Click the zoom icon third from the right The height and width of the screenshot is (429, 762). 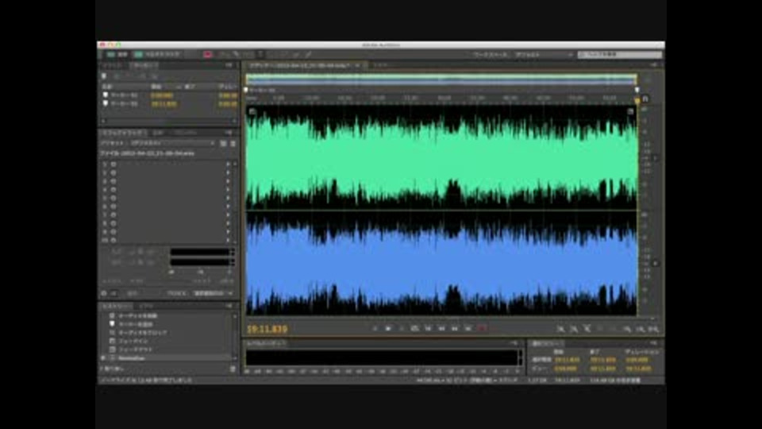point(627,329)
